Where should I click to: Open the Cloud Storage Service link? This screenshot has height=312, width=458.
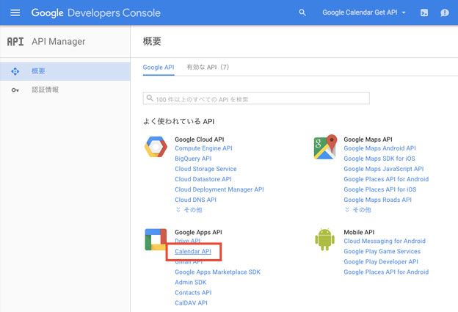206,169
